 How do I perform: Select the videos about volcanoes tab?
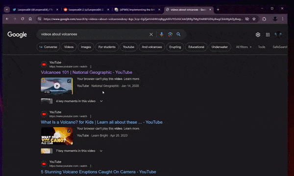pos(188,10)
